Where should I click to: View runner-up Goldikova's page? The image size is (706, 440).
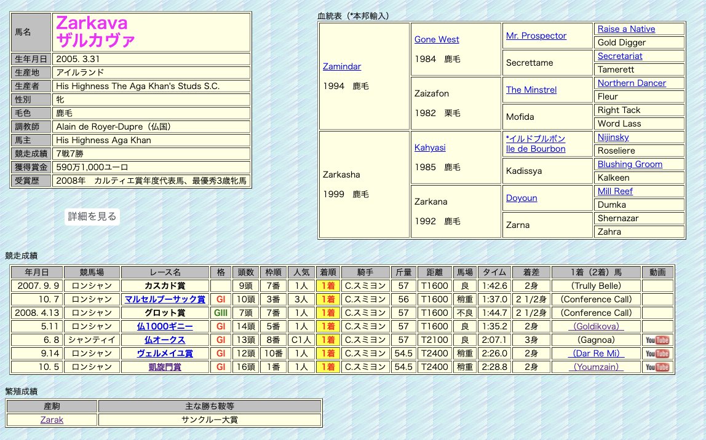pos(596,326)
